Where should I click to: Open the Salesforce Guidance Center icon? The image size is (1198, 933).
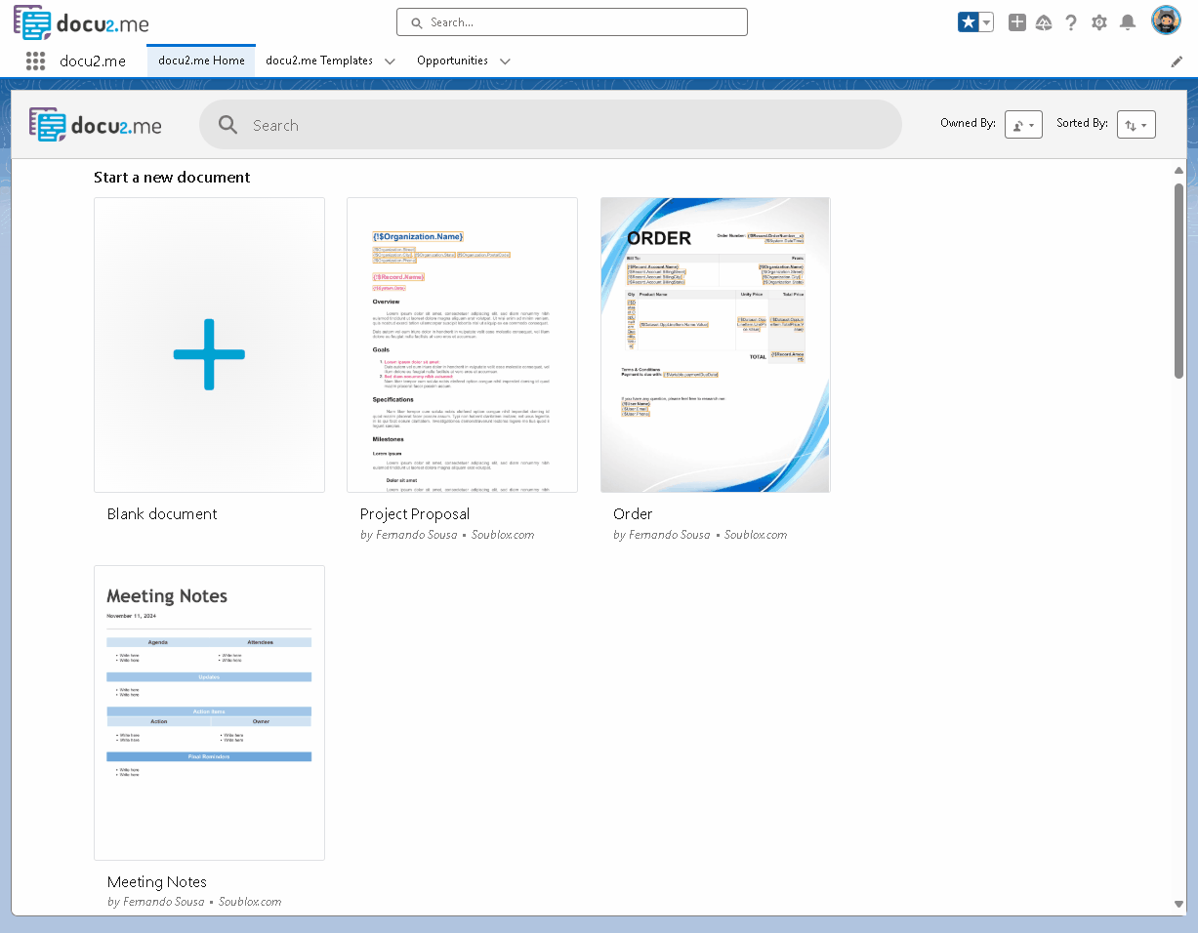pos(1044,22)
